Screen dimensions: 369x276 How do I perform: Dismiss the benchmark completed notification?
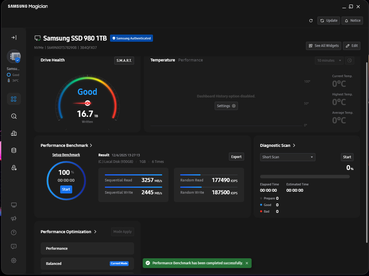247,263
